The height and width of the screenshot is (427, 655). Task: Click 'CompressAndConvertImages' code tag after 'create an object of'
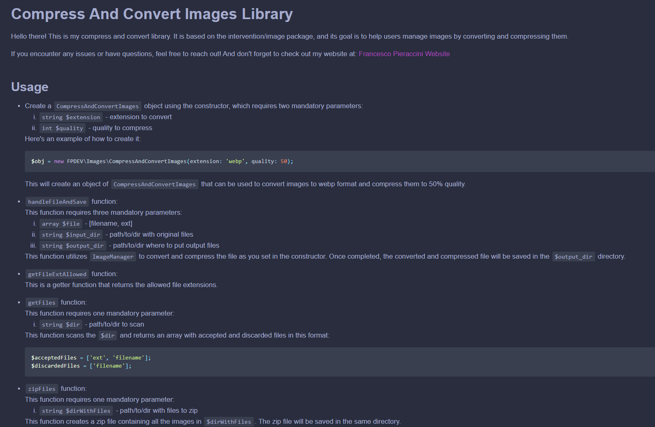(155, 184)
